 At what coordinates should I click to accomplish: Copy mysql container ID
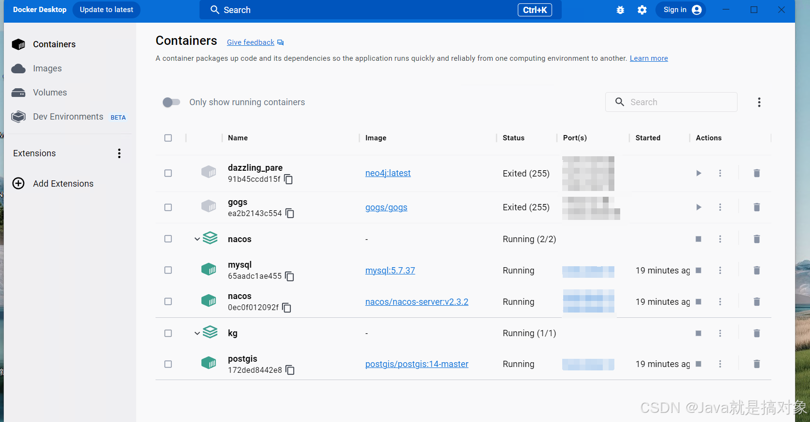pyautogui.click(x=290, y=276)
